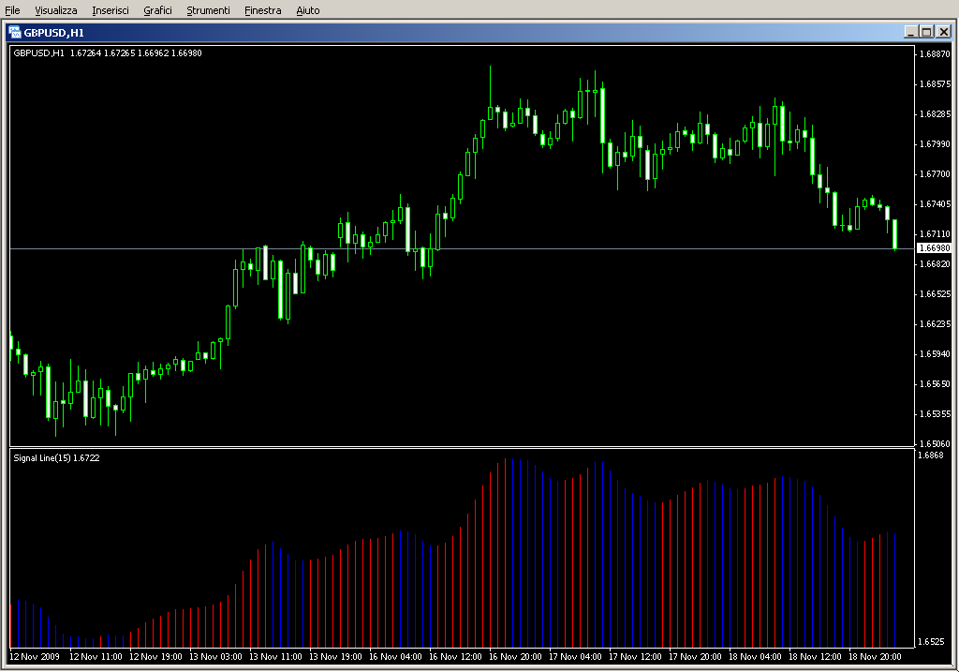The width and height of the screenshot is (959, 672).
Task: Click the 1.65355 price scale label
Action: pos(936,413)
